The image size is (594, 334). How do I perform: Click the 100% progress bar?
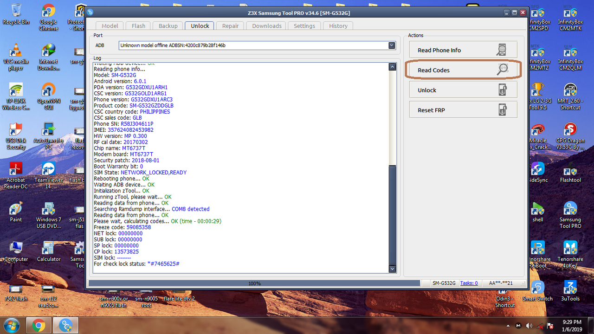tap(254, 283)
